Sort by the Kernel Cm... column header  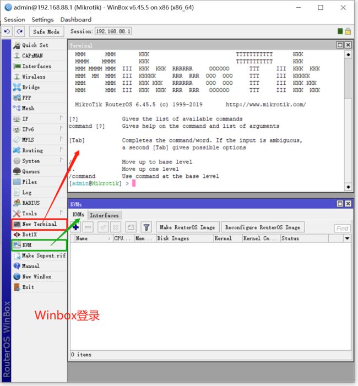click(262, 238)
